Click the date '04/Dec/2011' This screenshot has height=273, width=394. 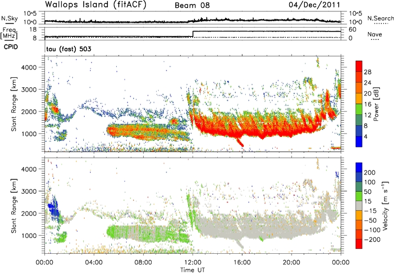tap(314, 5)
